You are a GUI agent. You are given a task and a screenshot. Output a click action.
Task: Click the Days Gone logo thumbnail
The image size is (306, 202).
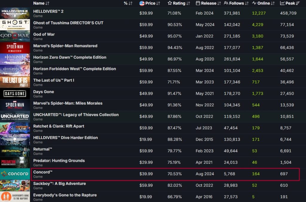(x=15, y=94)
